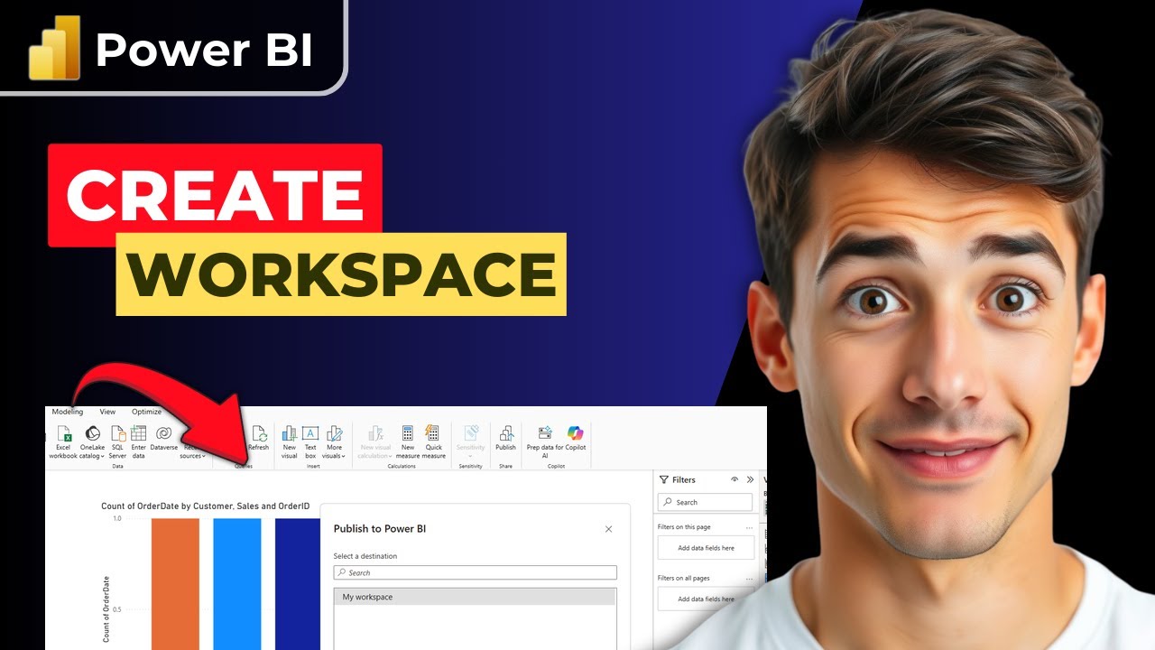Click the "1.0" y-axis value
1155x650 pixels.
[x=117, y=519]
